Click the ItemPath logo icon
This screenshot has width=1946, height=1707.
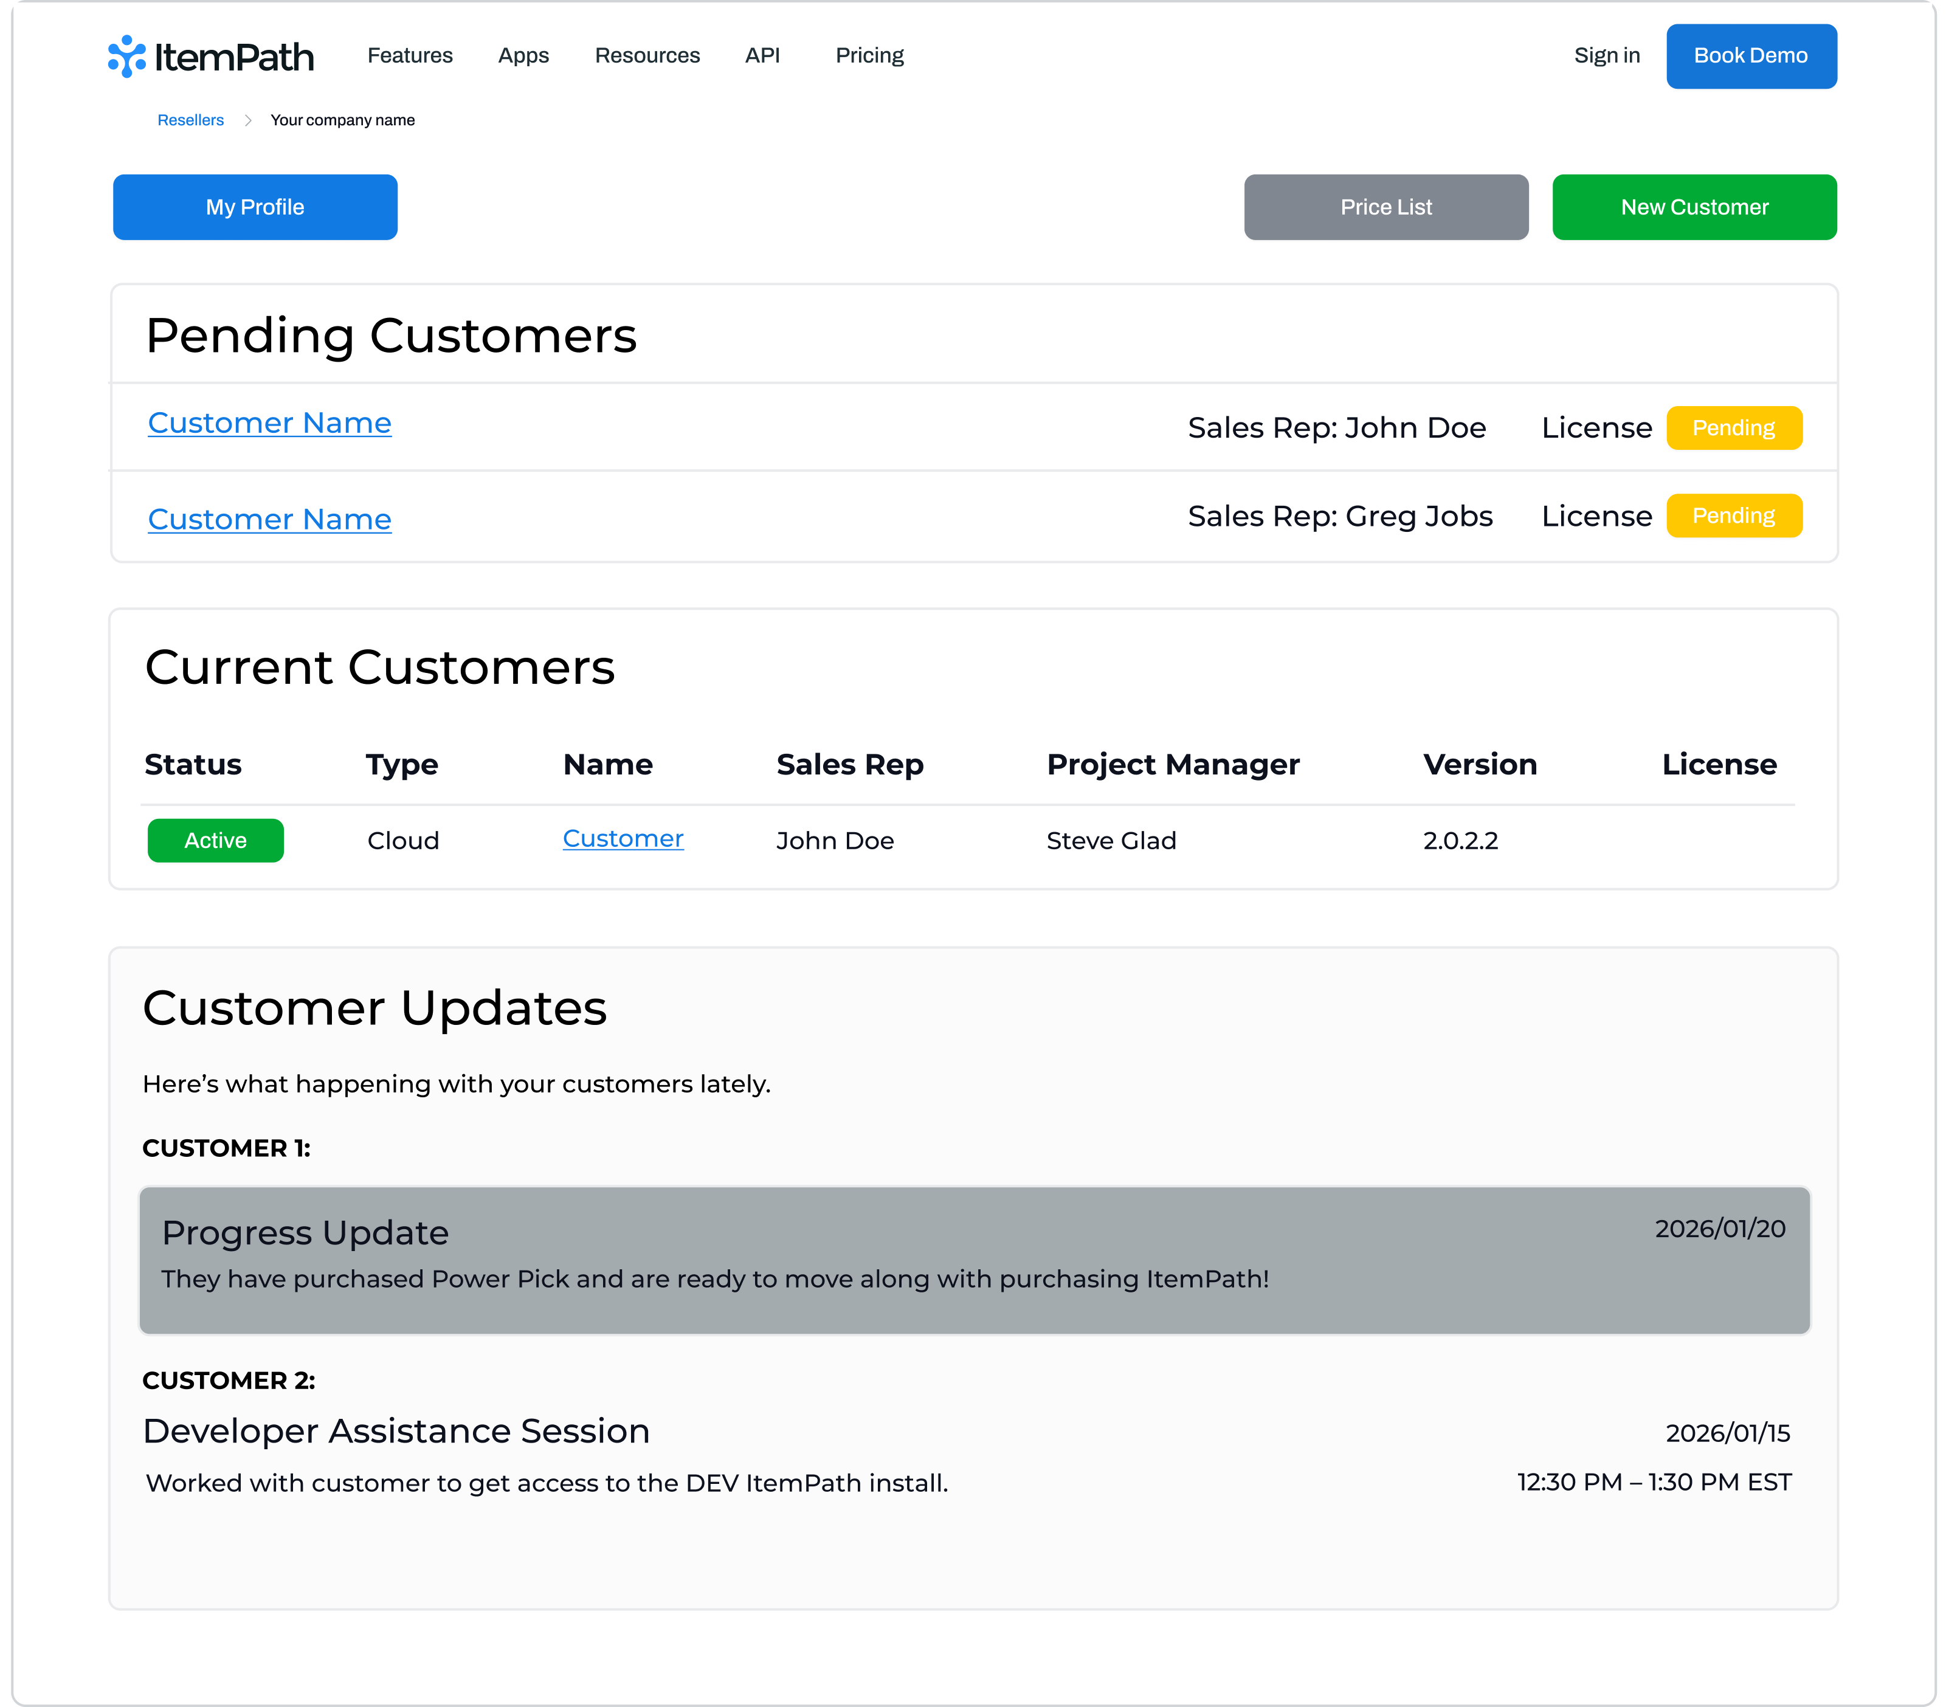pos(126,56)
